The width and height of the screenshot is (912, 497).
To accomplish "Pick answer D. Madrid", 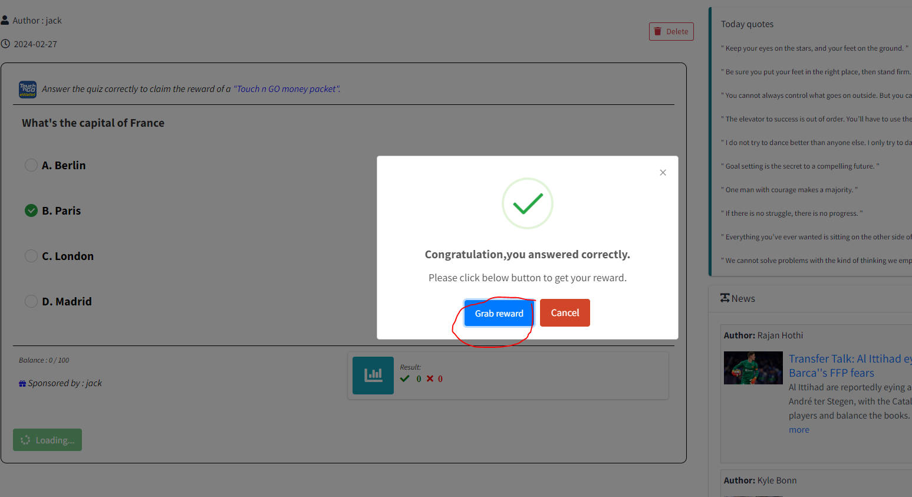I will [x=31, y=301].
